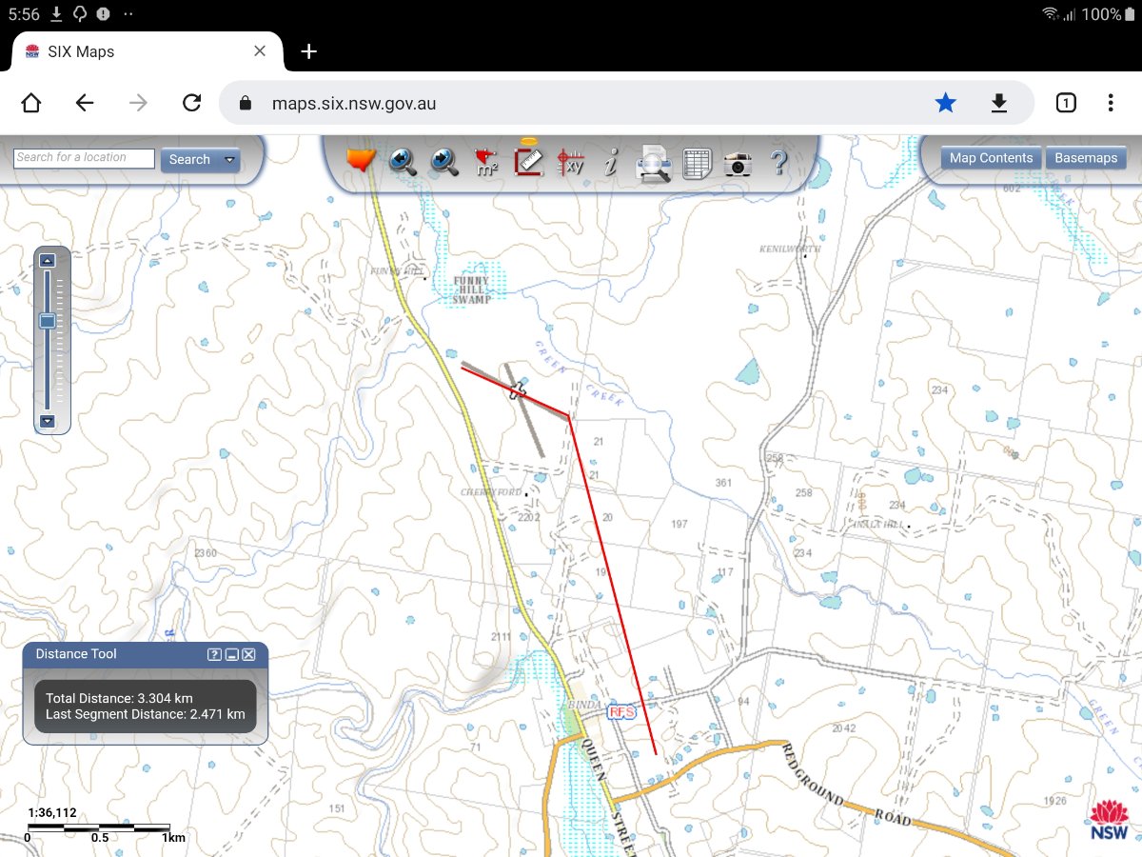Expand the Search dropdown arrow
The image size is (1142, 857).
coord(229,160)
